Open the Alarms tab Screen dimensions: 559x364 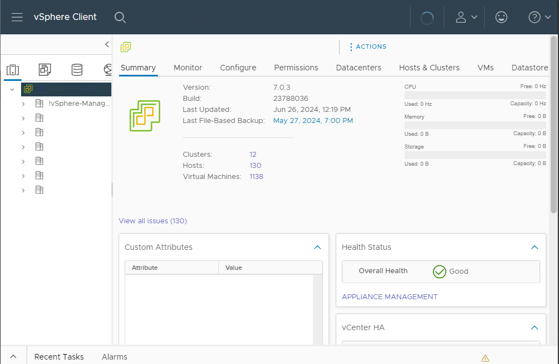115,357
